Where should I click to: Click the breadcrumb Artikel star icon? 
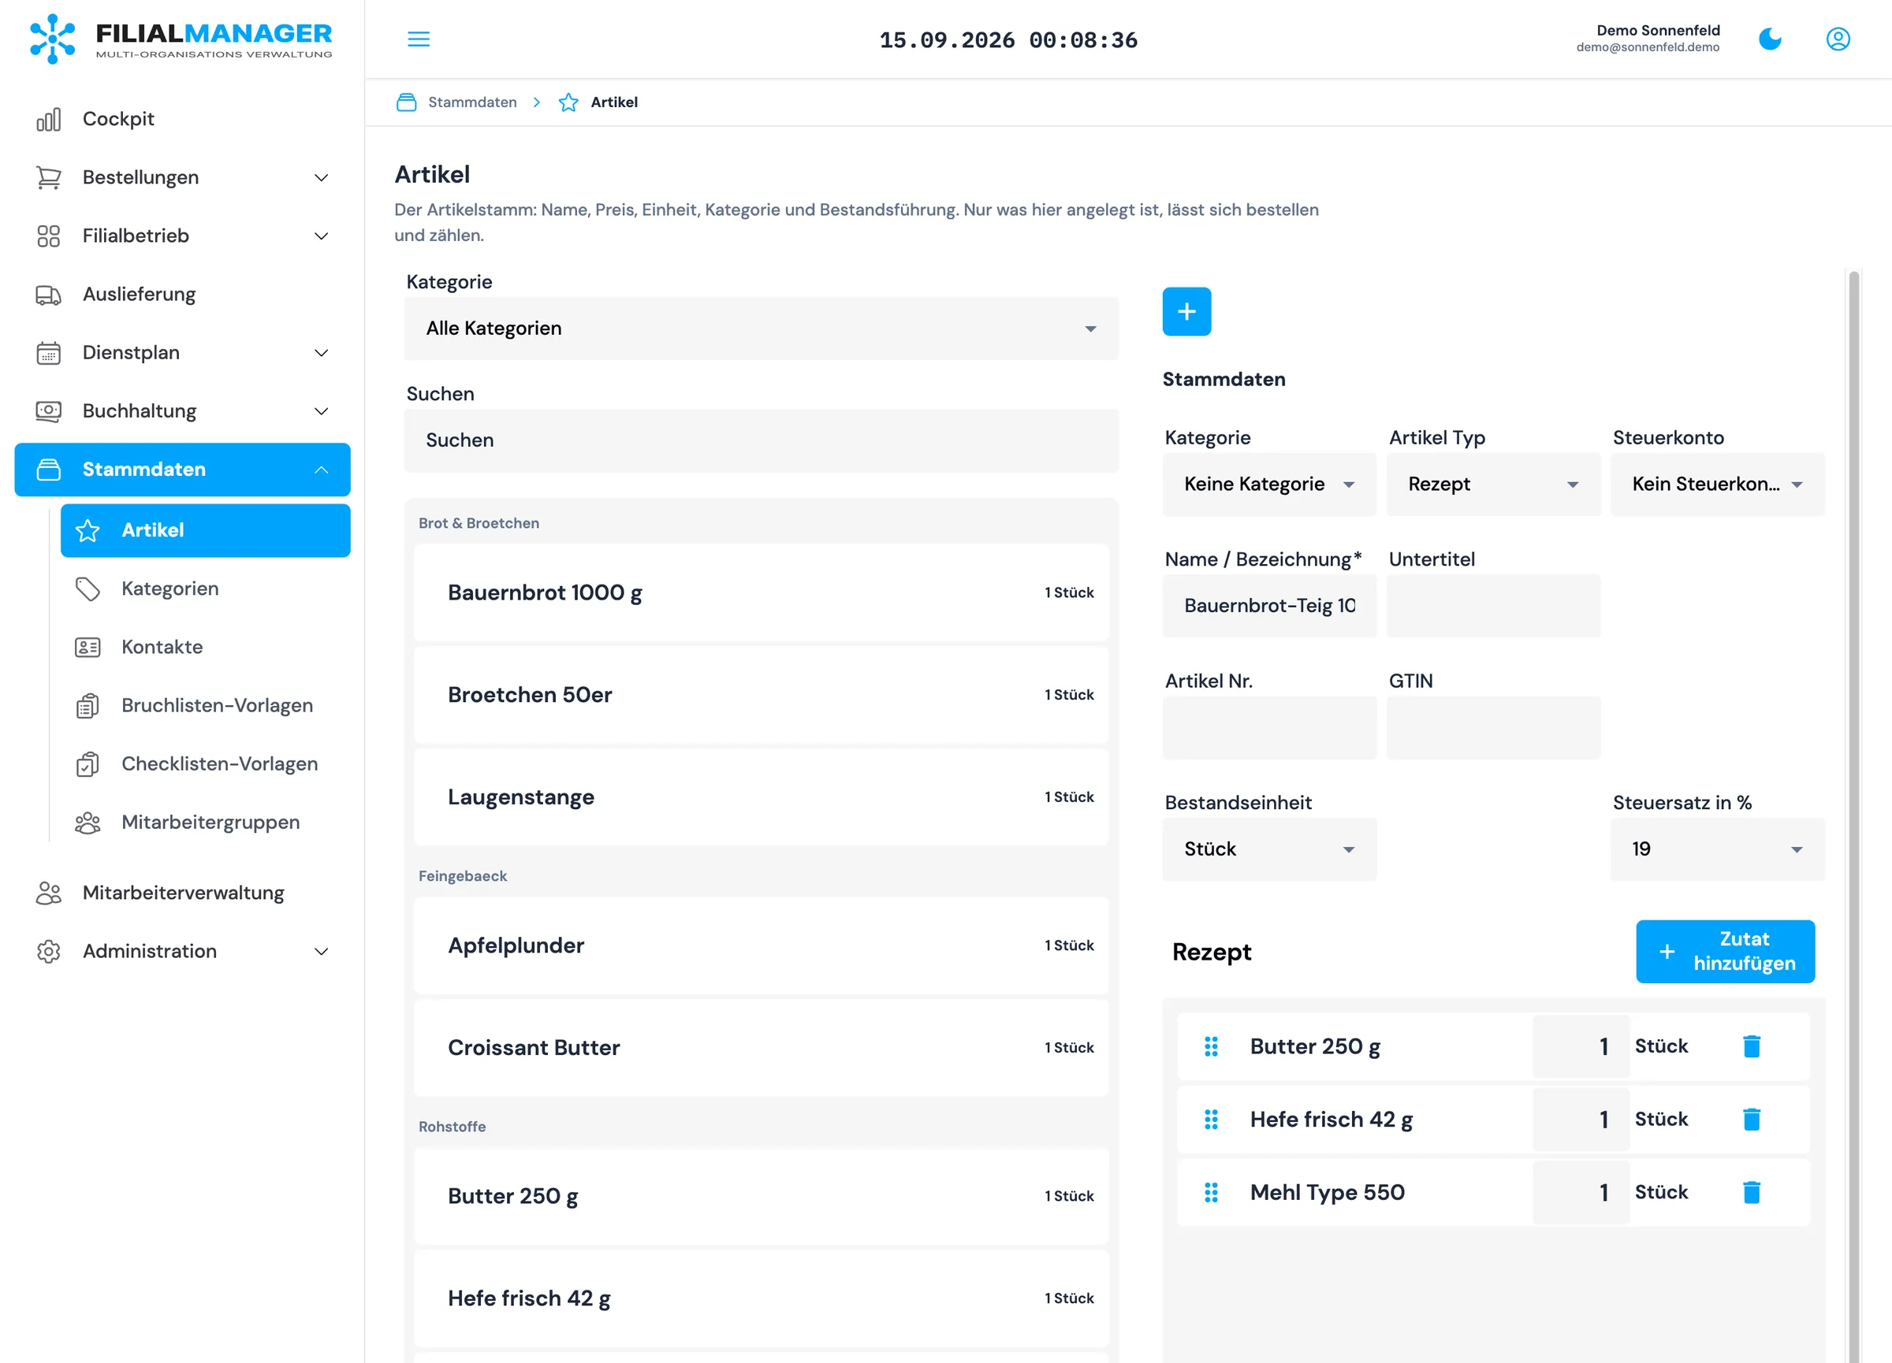tap(568, 102)
